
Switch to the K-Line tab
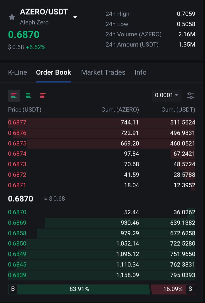coord(17,72)
